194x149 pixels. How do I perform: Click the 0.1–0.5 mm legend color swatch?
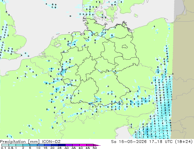(x=5, y=145)
